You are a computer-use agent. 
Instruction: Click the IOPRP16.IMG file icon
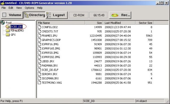pyautogui.click(x=39, y=44)
